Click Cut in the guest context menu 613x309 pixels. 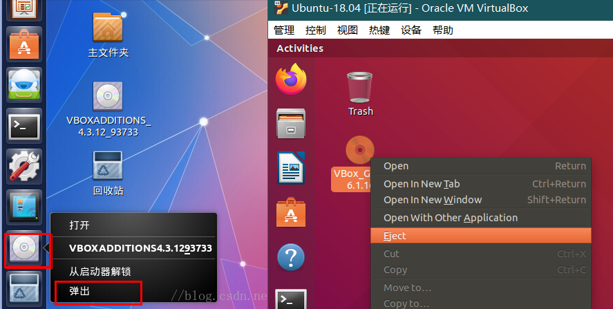(481, 254)
